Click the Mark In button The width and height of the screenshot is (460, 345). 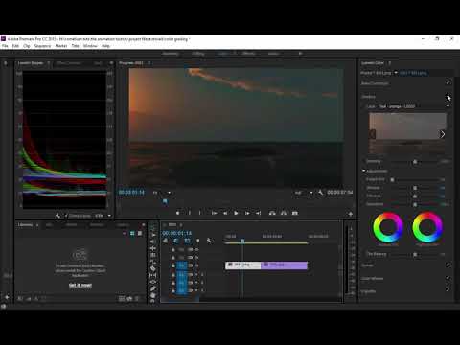pos(190,213)
